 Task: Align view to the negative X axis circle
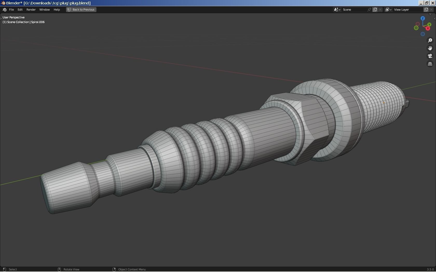(x=418, y=24)
